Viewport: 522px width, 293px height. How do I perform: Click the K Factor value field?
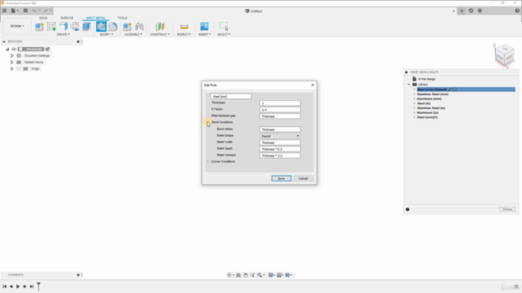point(280,110)
